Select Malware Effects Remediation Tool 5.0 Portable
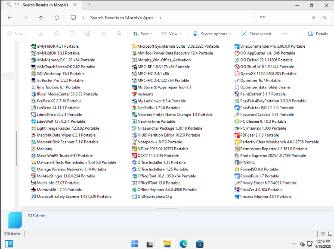Viewport: 334px width, 249px height. click(74, 163)
